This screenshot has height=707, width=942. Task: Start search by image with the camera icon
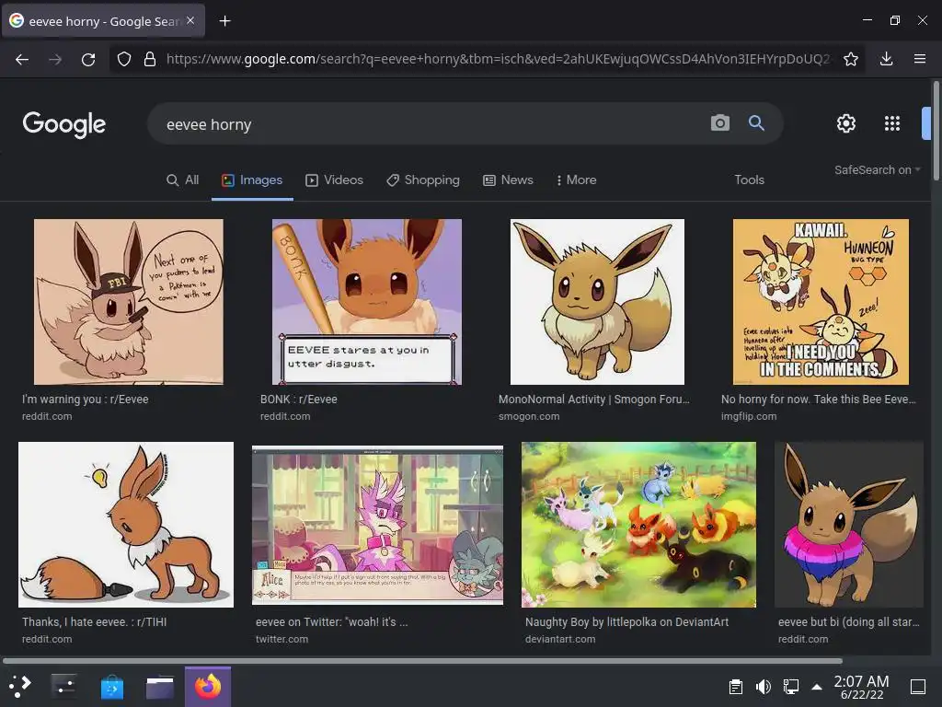[719, 123]
